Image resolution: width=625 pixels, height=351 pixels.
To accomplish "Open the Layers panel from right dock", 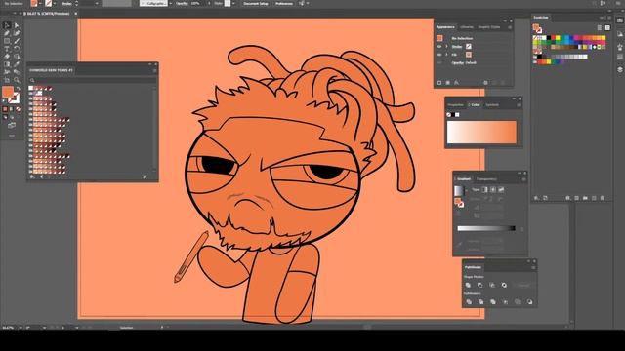I will (x=620, y=69).
